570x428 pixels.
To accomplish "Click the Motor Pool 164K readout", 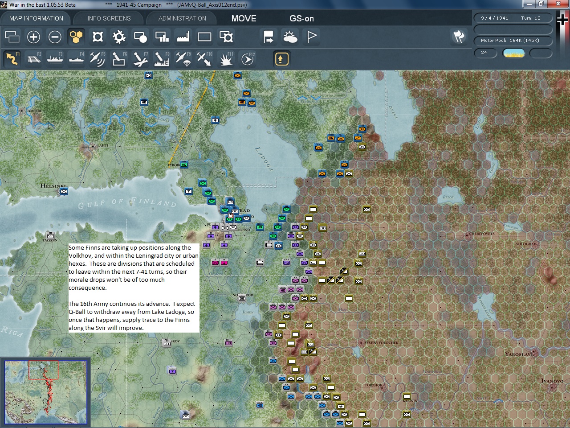I will 513,40.
